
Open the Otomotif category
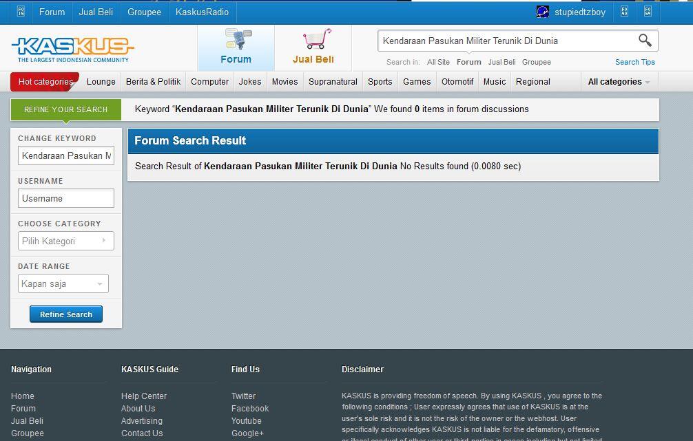pos(457,82)
